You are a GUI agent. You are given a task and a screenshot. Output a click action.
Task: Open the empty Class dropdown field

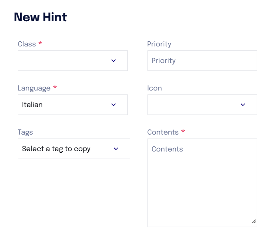point(73,61)
